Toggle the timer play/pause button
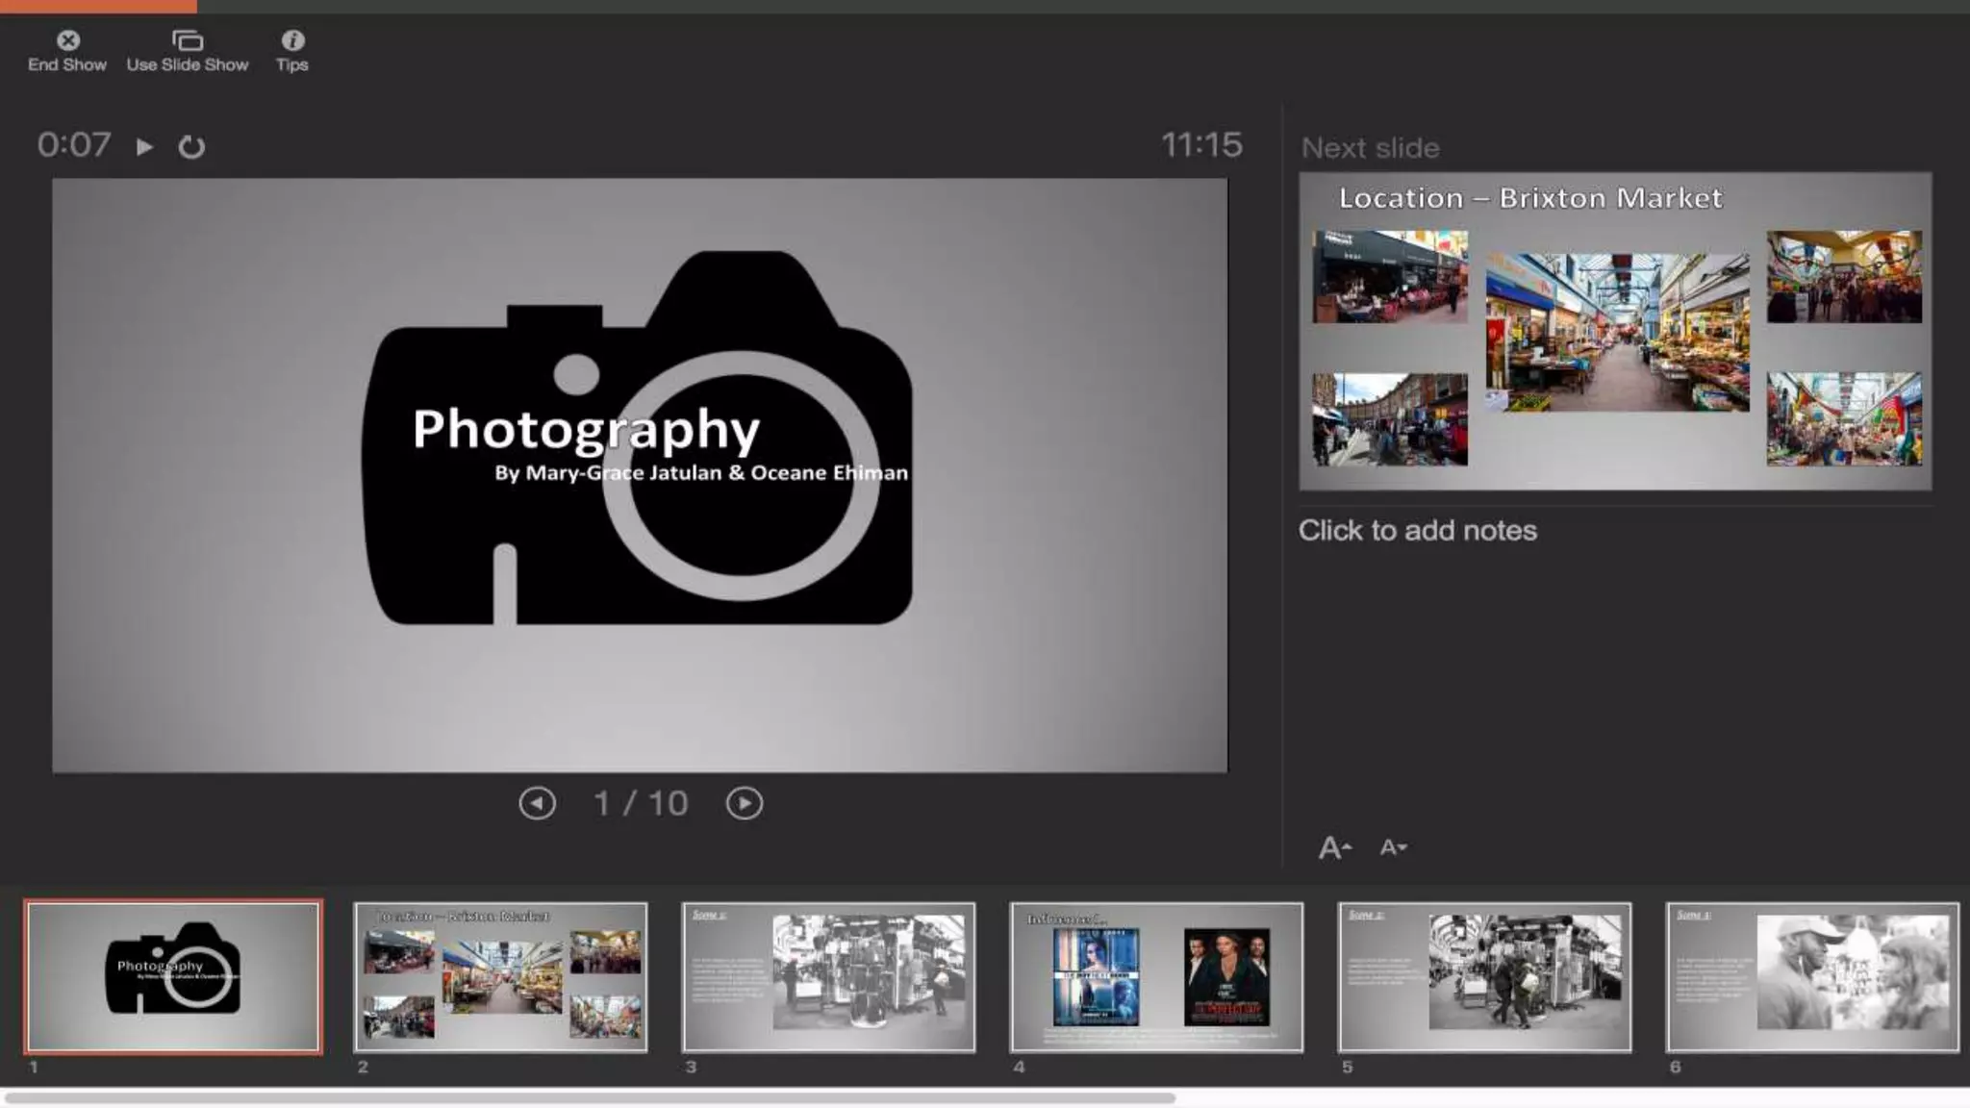This screenshot has height=1108, width=1970. 144,146
